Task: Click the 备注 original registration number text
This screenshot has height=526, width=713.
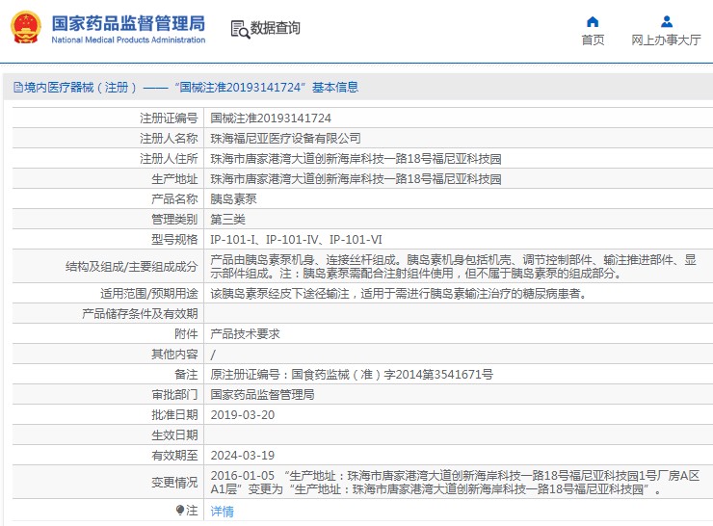Action: 352,375
